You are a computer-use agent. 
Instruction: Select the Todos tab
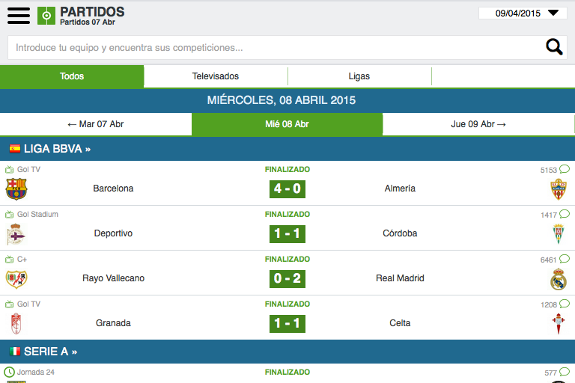tap(72, 76)
